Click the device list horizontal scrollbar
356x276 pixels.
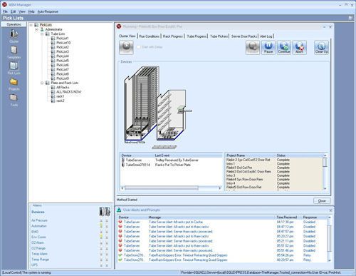[x=162, y=188]
